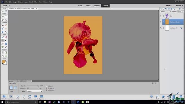Select the Pencil tool
This screenshot has width=185, height=104.
[x=6, y=47]
